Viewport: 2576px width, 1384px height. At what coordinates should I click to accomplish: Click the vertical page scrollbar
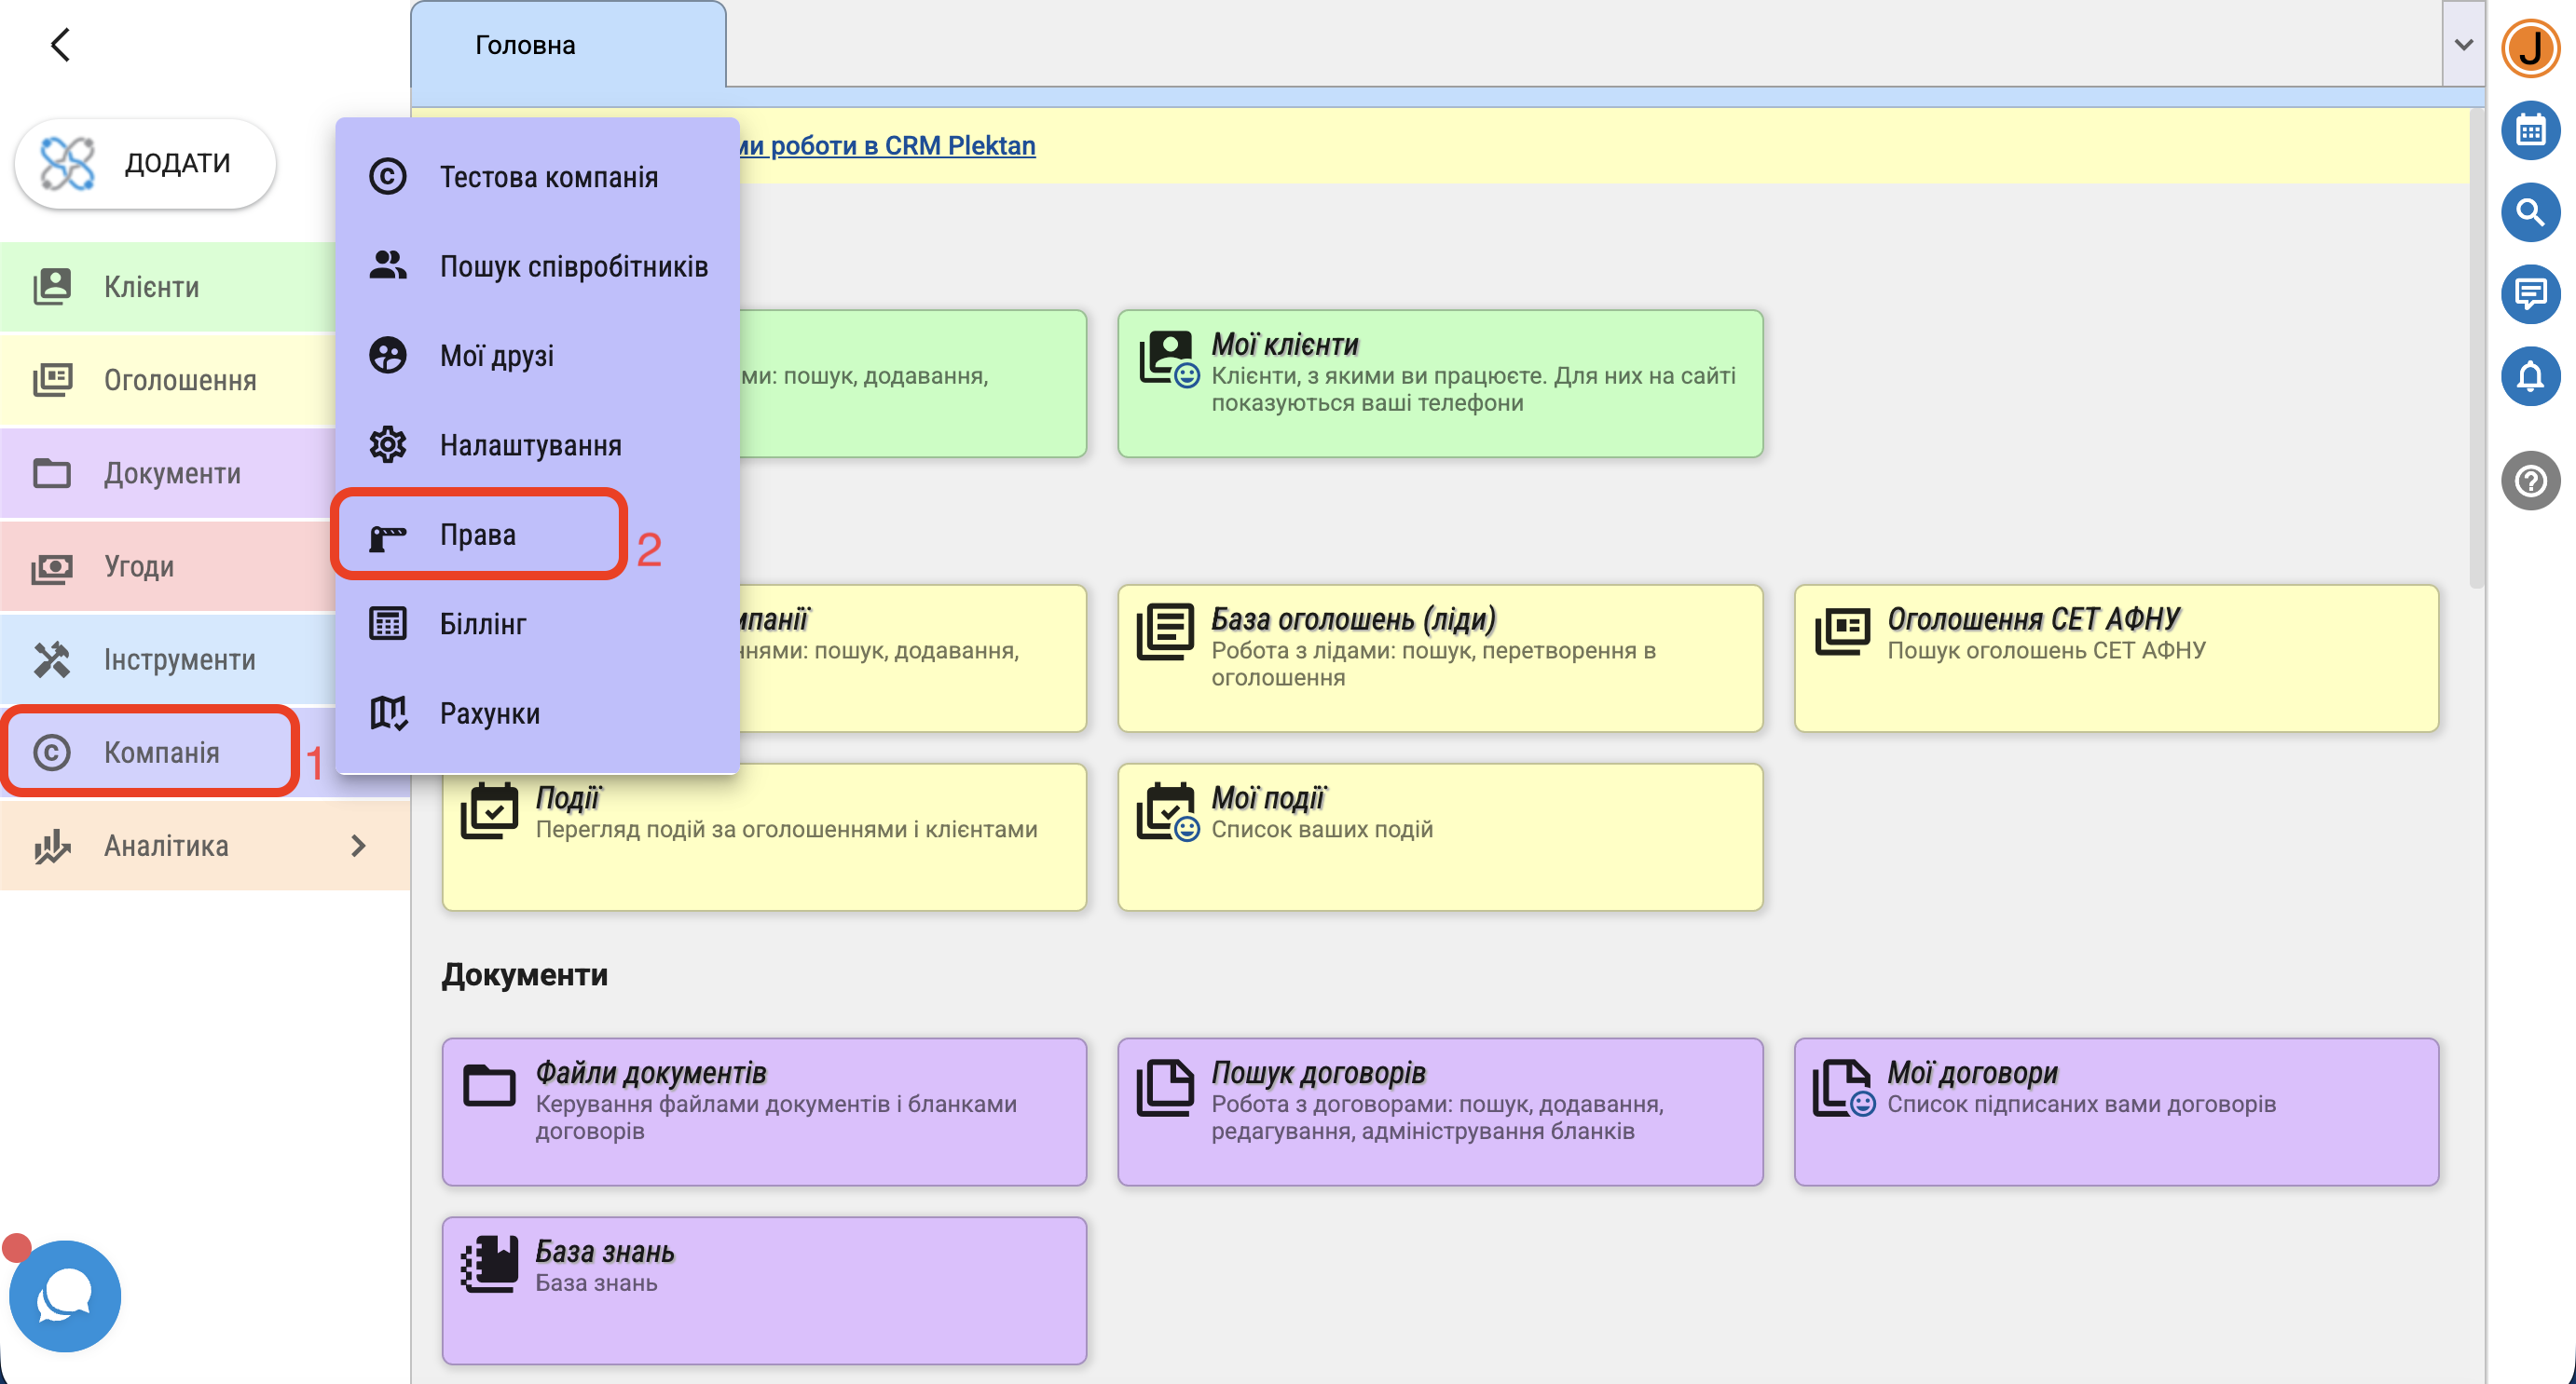(x=2476, y=350)
